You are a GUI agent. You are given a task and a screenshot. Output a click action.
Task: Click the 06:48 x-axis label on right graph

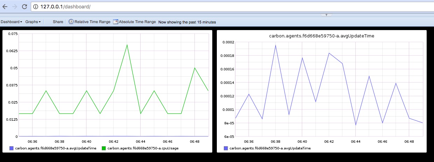coord(409,141)
